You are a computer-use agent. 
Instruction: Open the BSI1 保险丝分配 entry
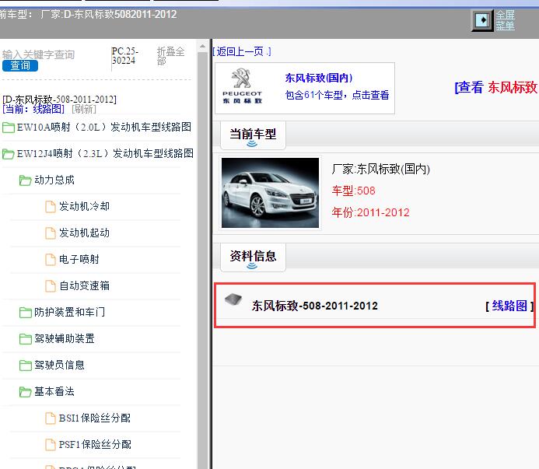coord(95,418)
